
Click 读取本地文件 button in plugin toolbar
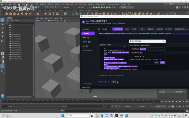[179, 29]
